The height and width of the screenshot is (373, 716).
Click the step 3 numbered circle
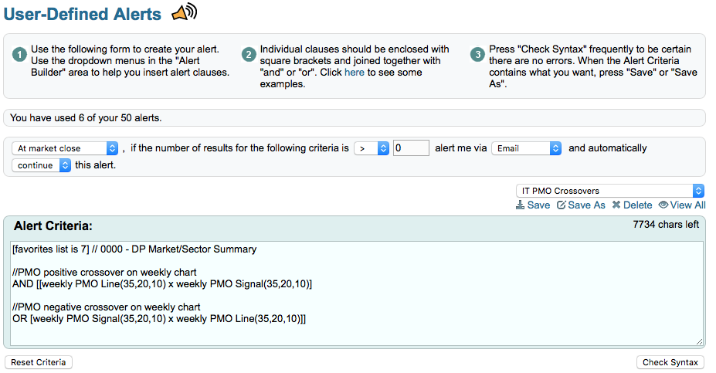click(477, 55)
